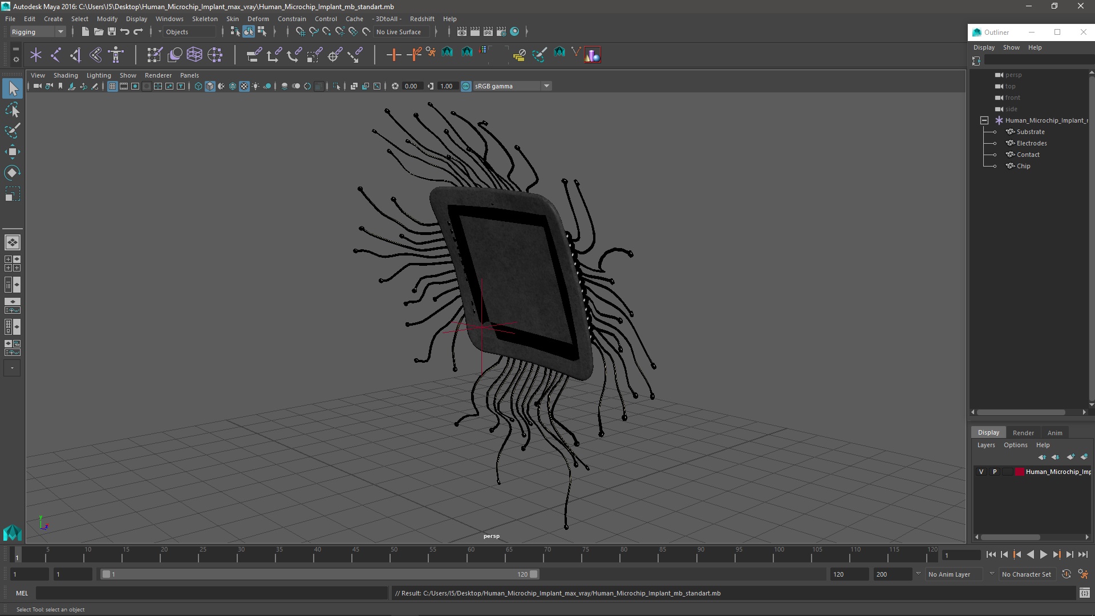Open the Rigging menu set dropdown
Image resolution: width=1095 pixels, height=616 pixels.
point(38,32)
